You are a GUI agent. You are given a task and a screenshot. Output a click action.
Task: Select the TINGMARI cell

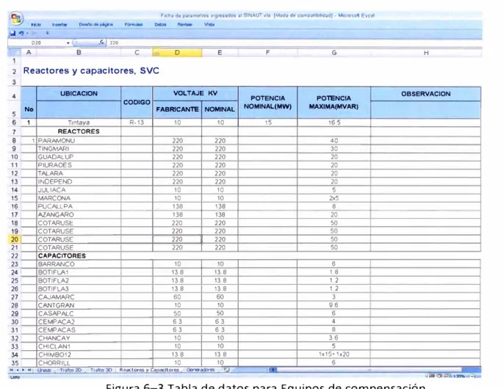pyautogui.click(x=79, y=149)
